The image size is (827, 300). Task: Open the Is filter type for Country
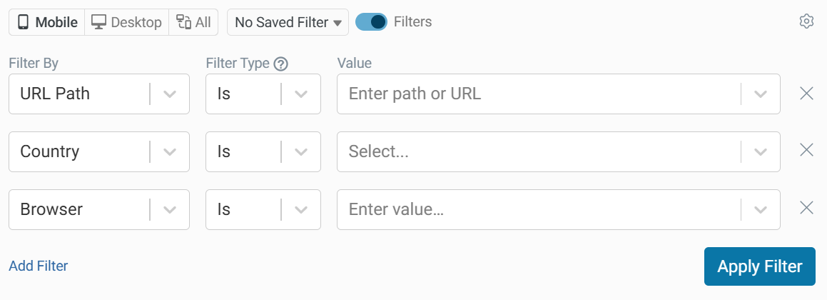[x=301, y=151]
